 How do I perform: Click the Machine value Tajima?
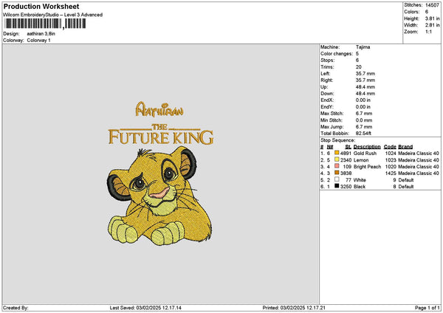point(363,47)
